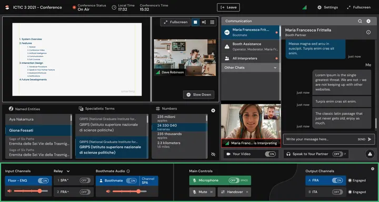The height and width of the screenshot is (202, 379).
Task: Click the On Air status indicator dot
Action: click(74, 7)
